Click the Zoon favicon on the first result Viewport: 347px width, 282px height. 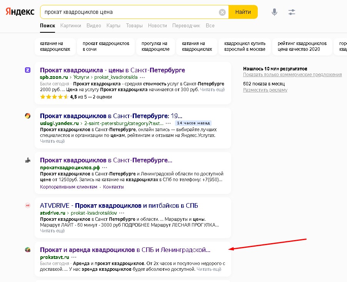(x=27, y=70)
